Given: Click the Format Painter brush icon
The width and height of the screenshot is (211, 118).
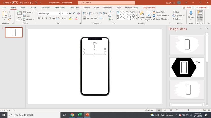Looking at the screenshot, I should (9, 19).
